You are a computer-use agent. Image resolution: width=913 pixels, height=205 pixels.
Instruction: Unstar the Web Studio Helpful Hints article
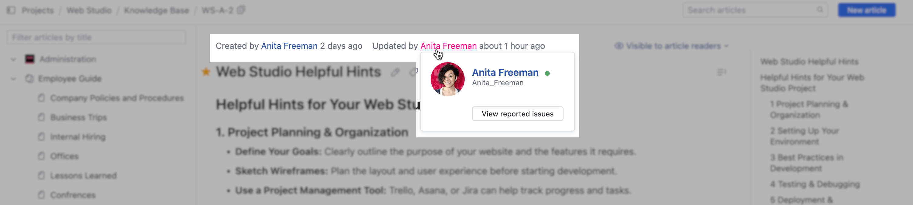point(206,72)
